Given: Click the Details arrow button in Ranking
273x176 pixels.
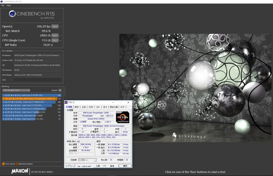Looking at the screenshot, I should coord(60,90).
